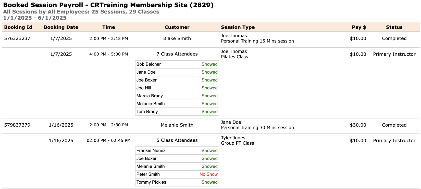Select booking id 579837379
This screenshot has width=421, height=189.
tap(17, 125)
